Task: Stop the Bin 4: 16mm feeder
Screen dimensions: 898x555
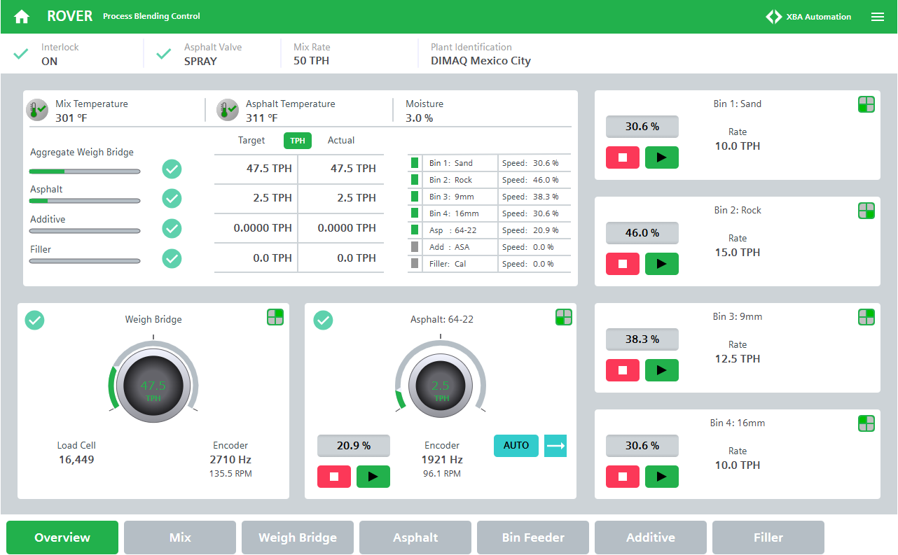Action: point(623,477)
